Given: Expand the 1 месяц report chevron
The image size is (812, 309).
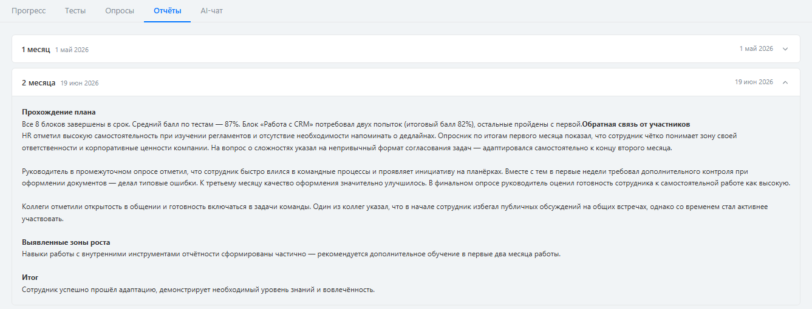Looking at the screenshot, I should (x=785, y=49).
